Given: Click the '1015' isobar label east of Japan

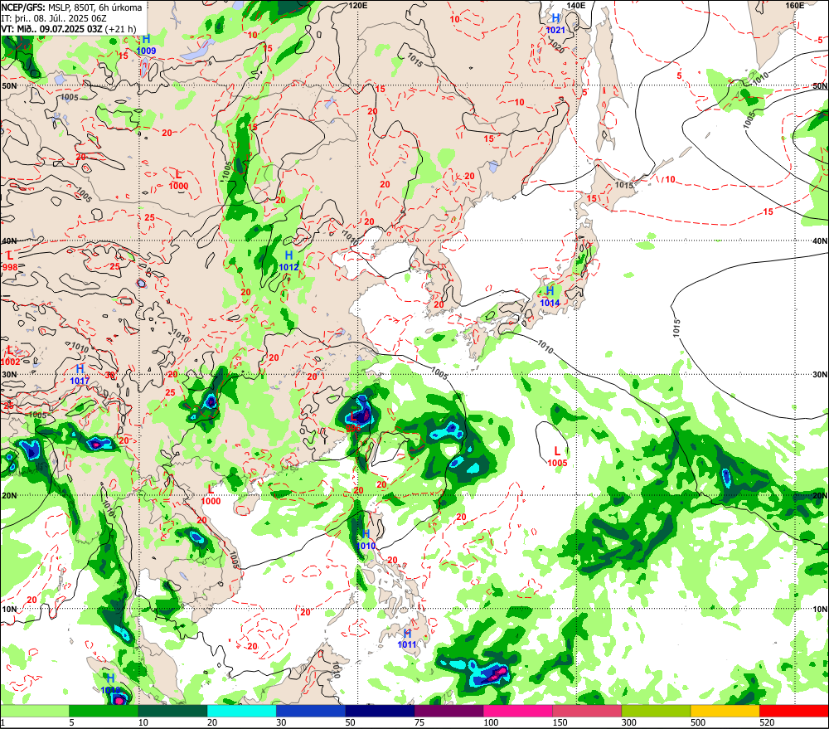Looking at the screenshot, I should pyautogui.click(x=676, y=328).
